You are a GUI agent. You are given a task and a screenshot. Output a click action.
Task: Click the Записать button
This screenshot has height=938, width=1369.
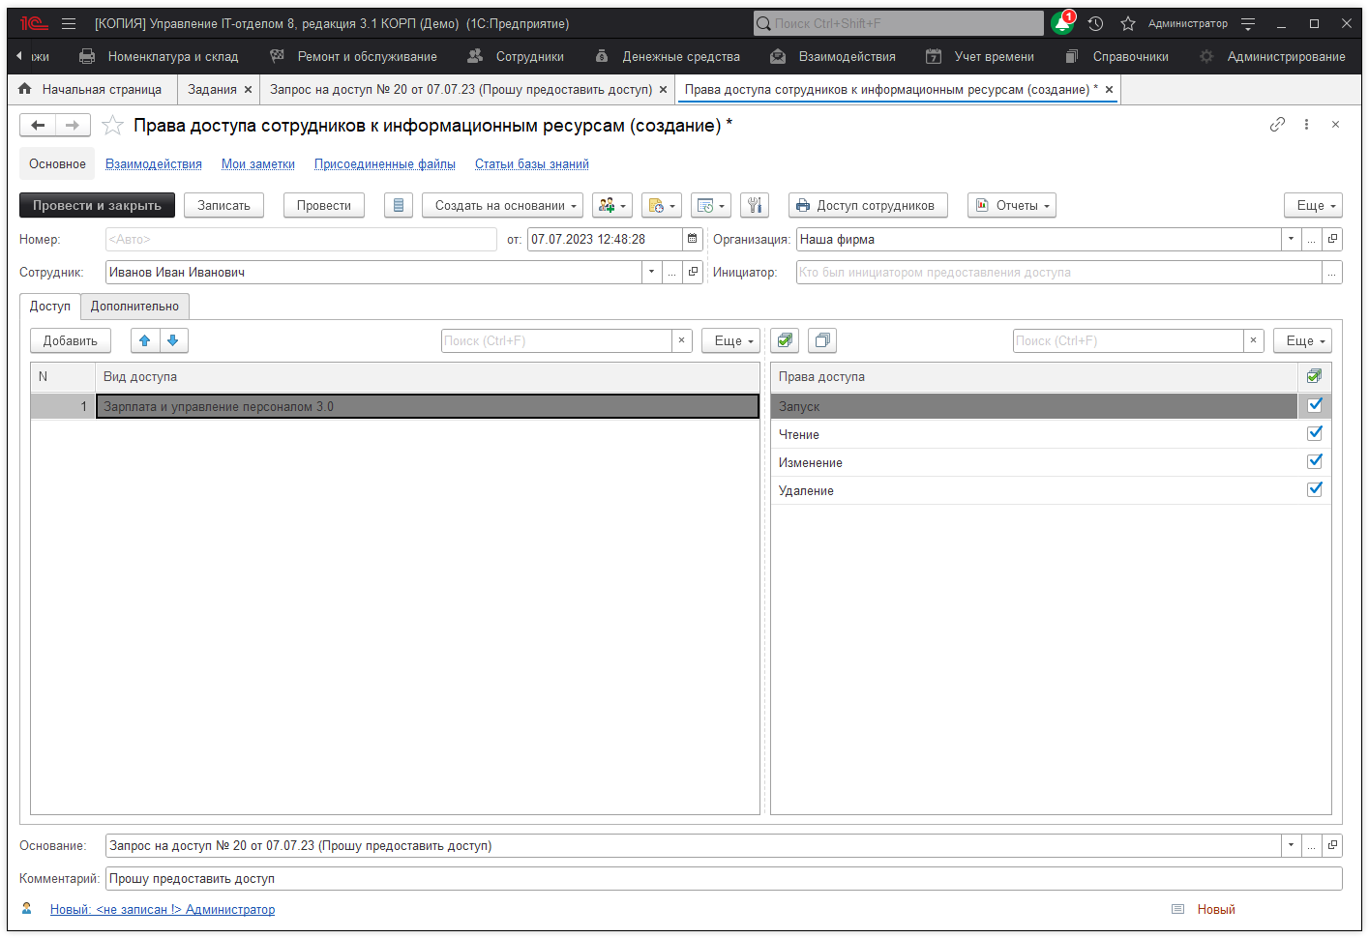[x=223, y=205]
